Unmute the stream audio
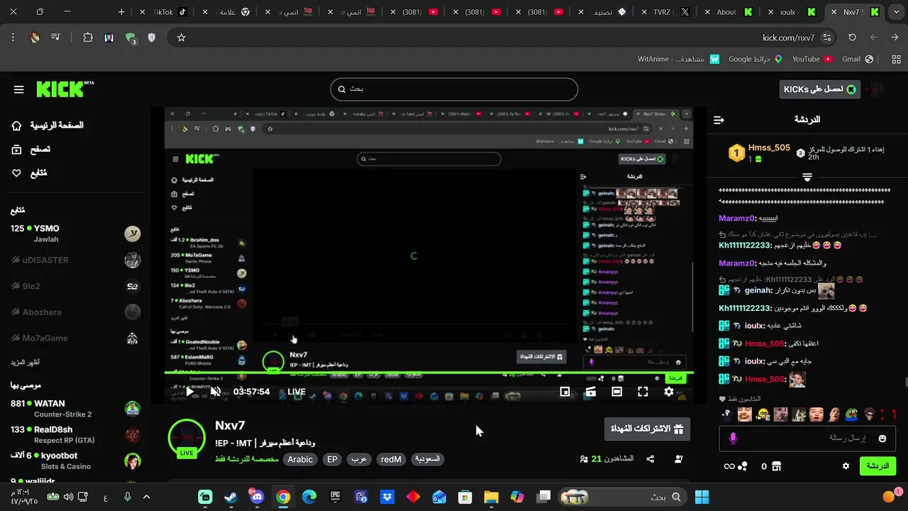908x511 pixels. tap(216, 391)
